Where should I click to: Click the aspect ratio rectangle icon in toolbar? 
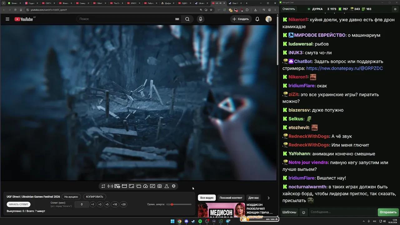pyautogui.click(x=132, y=186)
